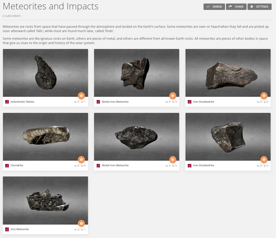This screenshot has width=276, height=238.
Task: Open comments for the Indochinite Tektite model
Action: (x=76, y=102)
